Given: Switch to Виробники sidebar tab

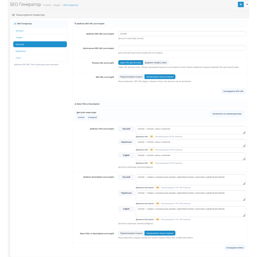Looking at the screenshot, I should [40, 51].
